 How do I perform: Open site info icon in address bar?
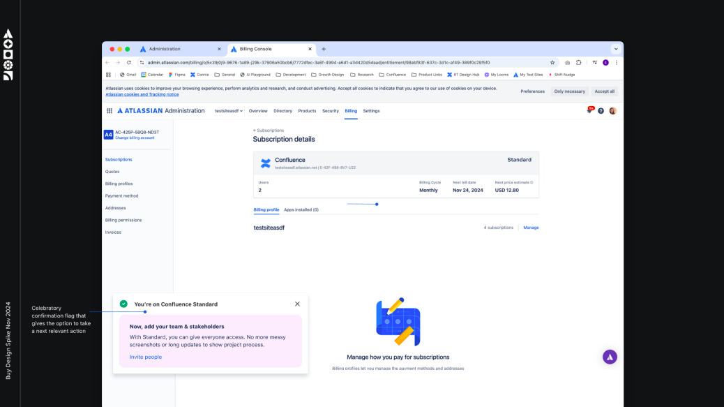pyautogui.click(x=142, y=62)
